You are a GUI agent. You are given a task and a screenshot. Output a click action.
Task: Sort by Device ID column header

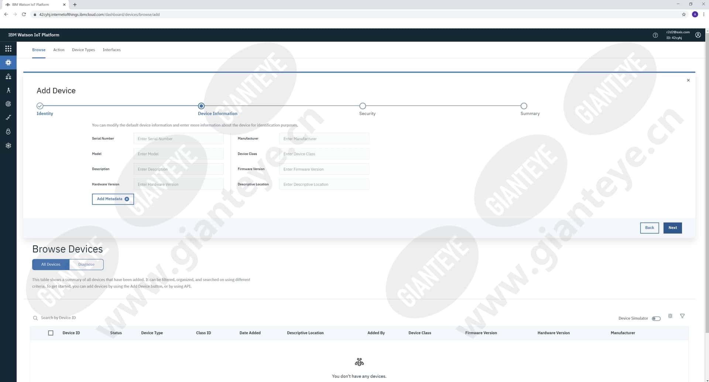click(x=71, y=333)
